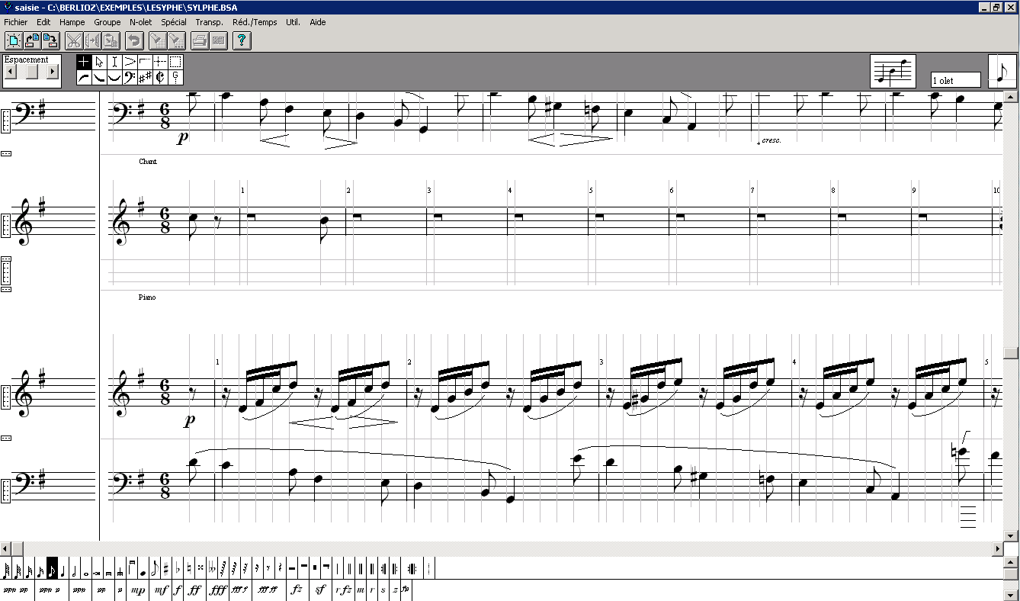Click the vertical scrollbar down arrow
This screenshot has width=1020, height=601.
1011,535
